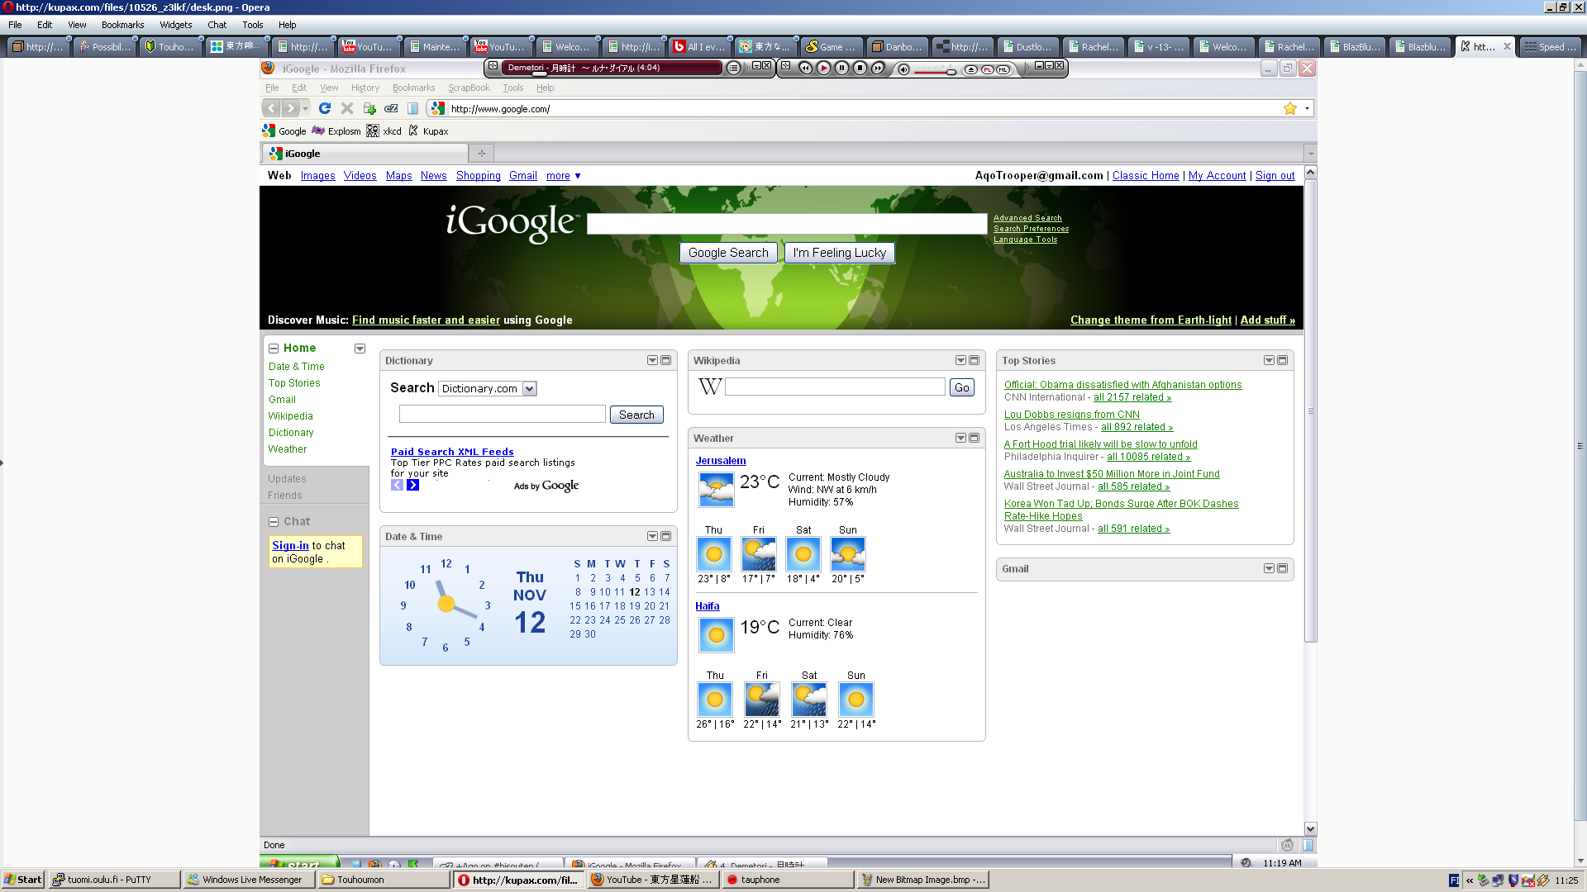
Task: Open Windows Live Messenger from taskbar
Action: [249, 880]
